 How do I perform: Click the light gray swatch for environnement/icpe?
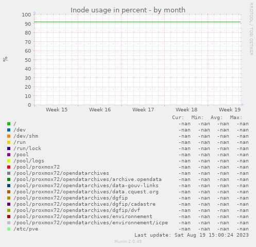[x=9, y=223]
